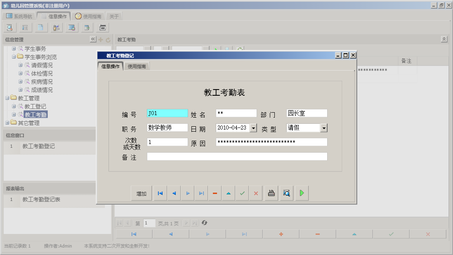Collapse the 信息管理 panel with double-arrow button
The height and width of the screenshot is (255, 453).
pyautogui.click(x=93, y=39)
